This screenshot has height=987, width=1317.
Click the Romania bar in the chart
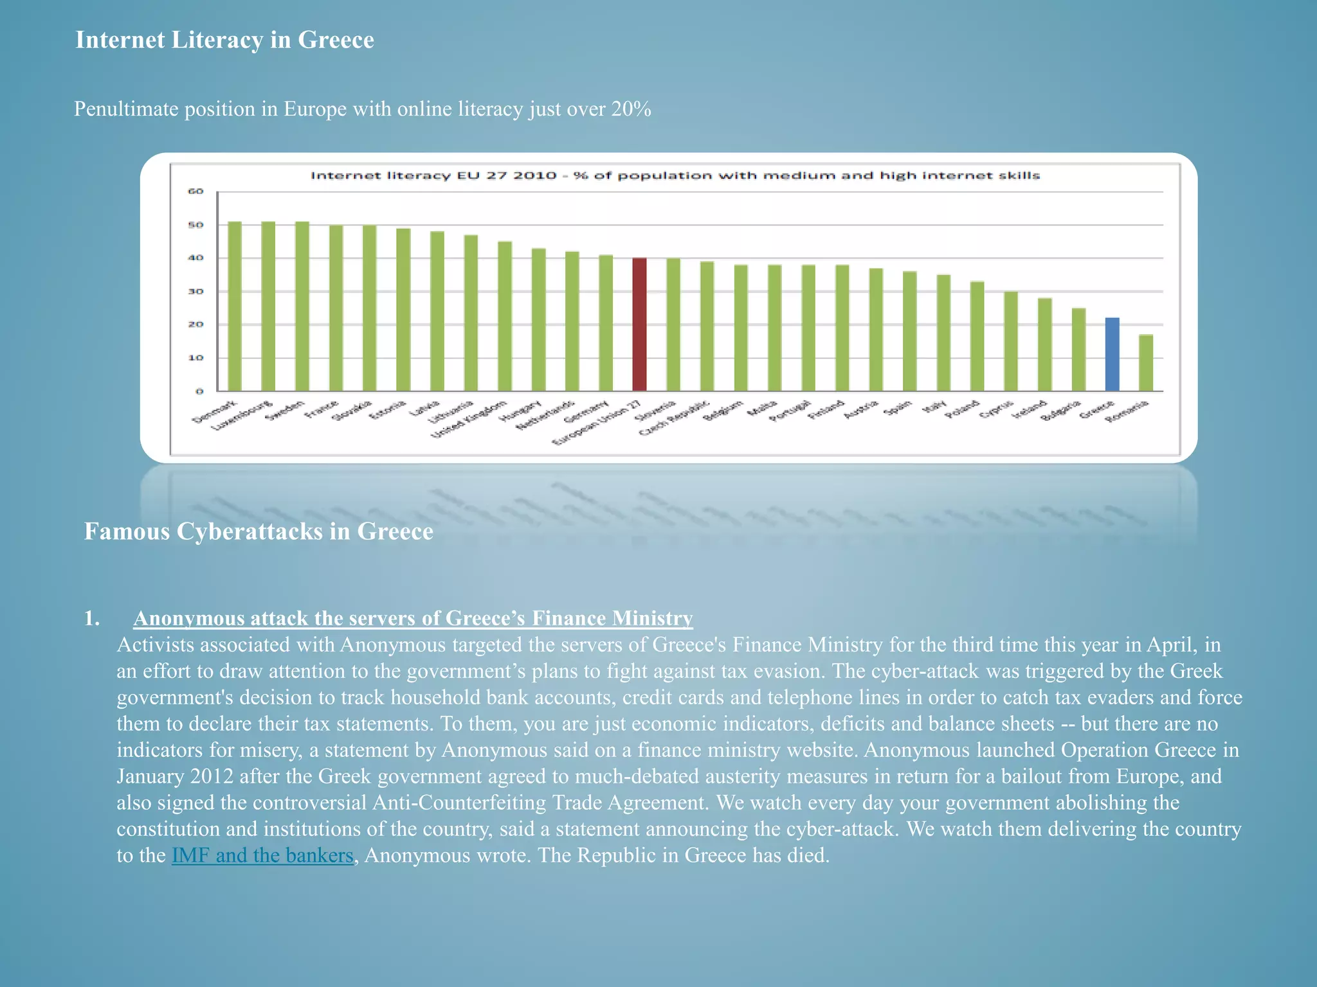[1146, 362]
